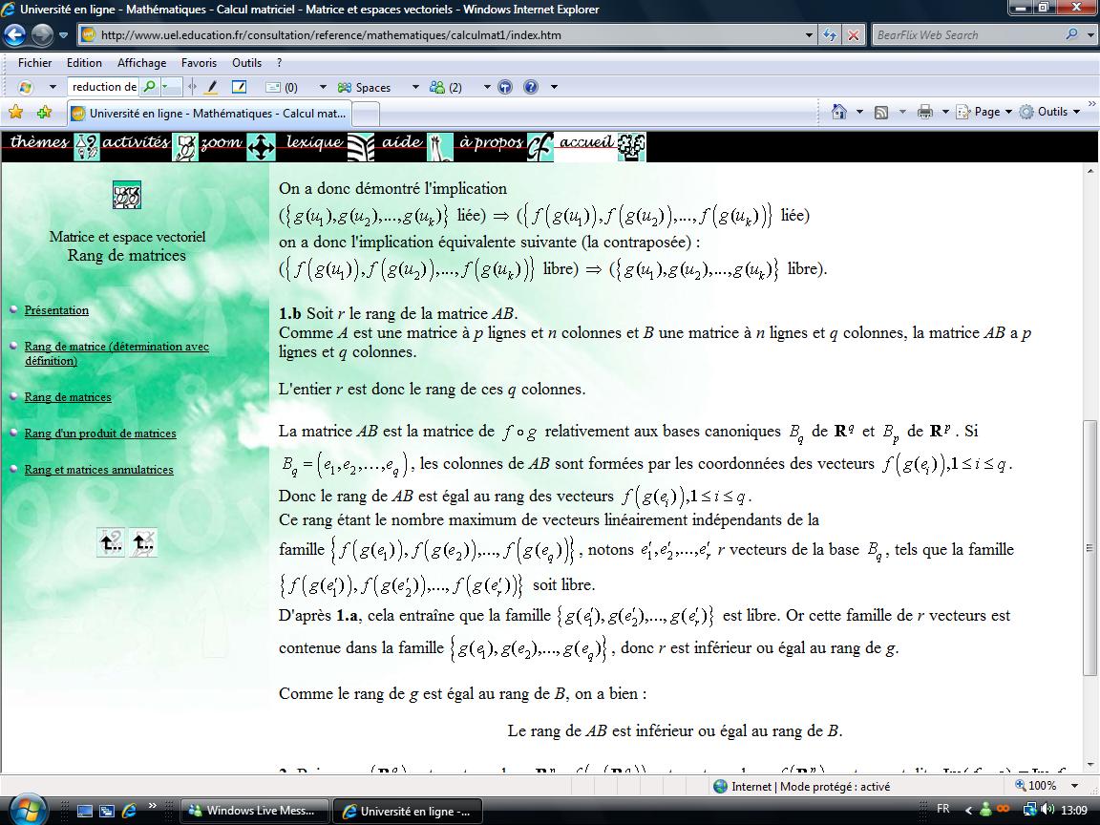
Task: Click the volume speaker tray icon
Action: (1047, 810)
